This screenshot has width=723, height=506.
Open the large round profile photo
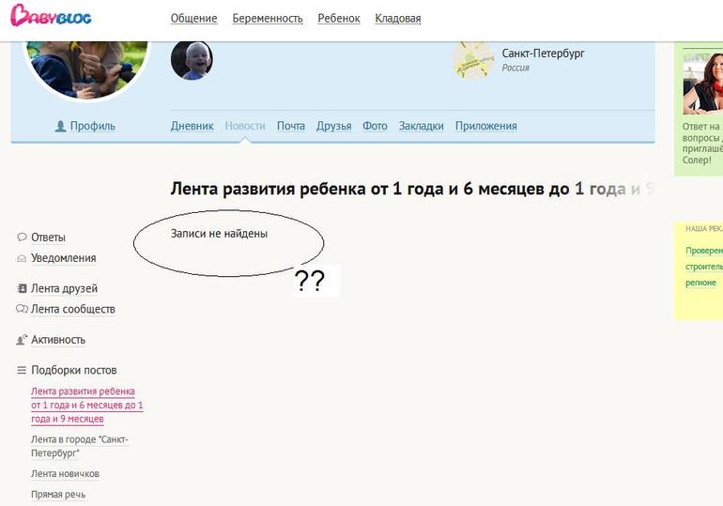point(86,69)
